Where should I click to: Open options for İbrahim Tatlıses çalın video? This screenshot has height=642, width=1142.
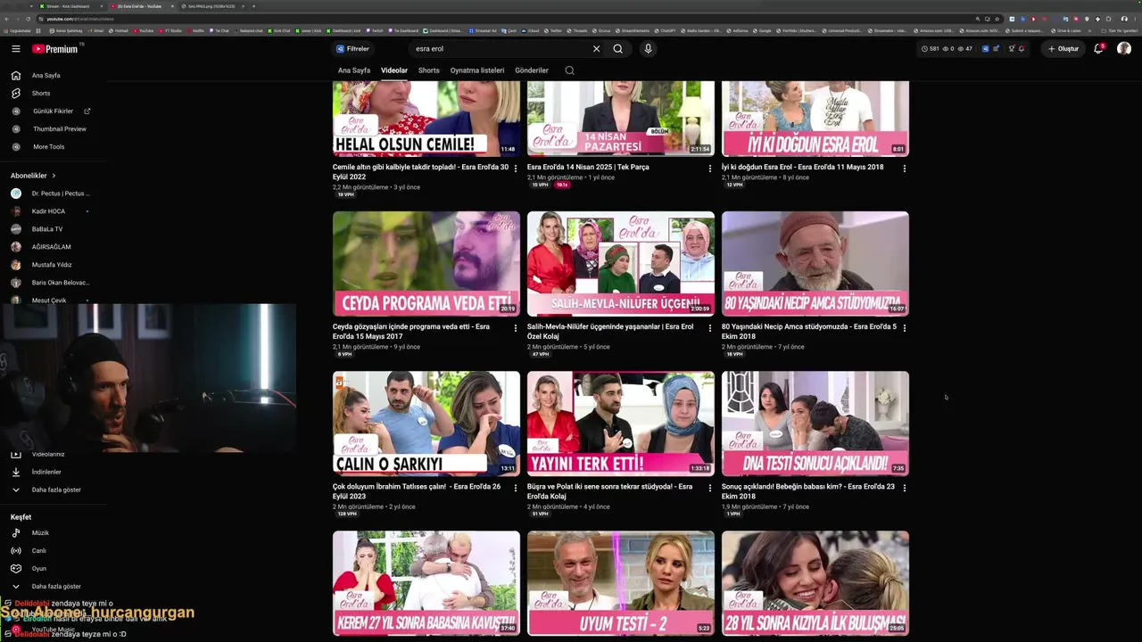point(515,488)
